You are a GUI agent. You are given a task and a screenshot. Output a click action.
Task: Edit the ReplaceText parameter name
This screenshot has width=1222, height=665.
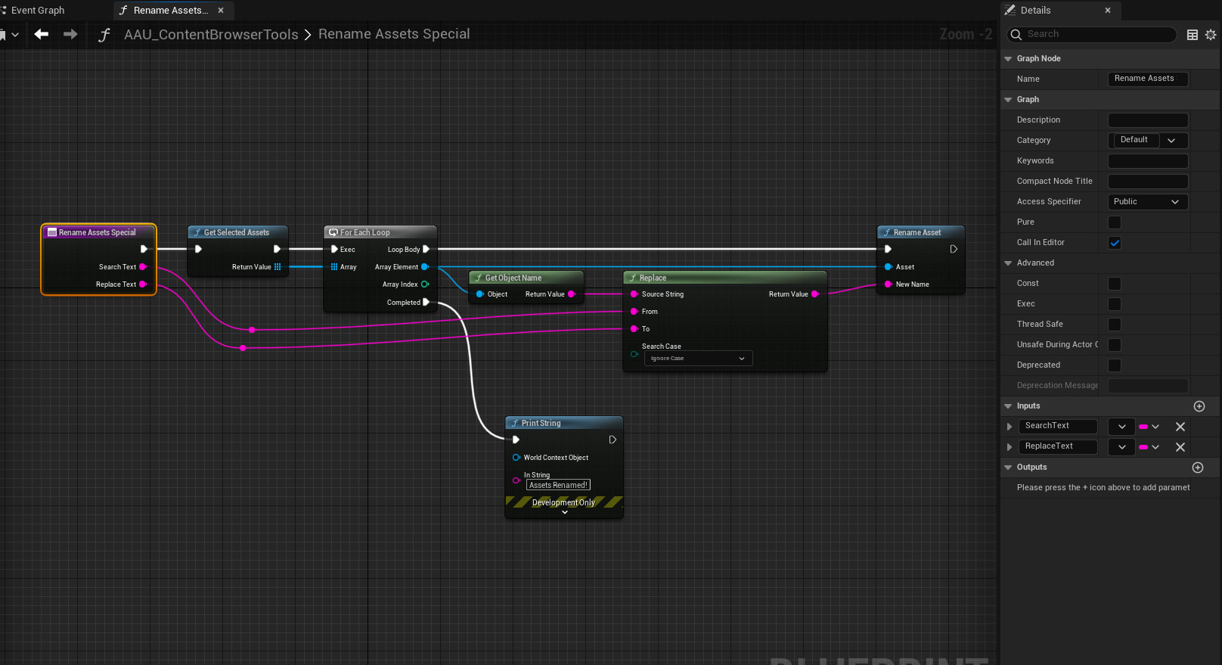[x=1058, y=446]
